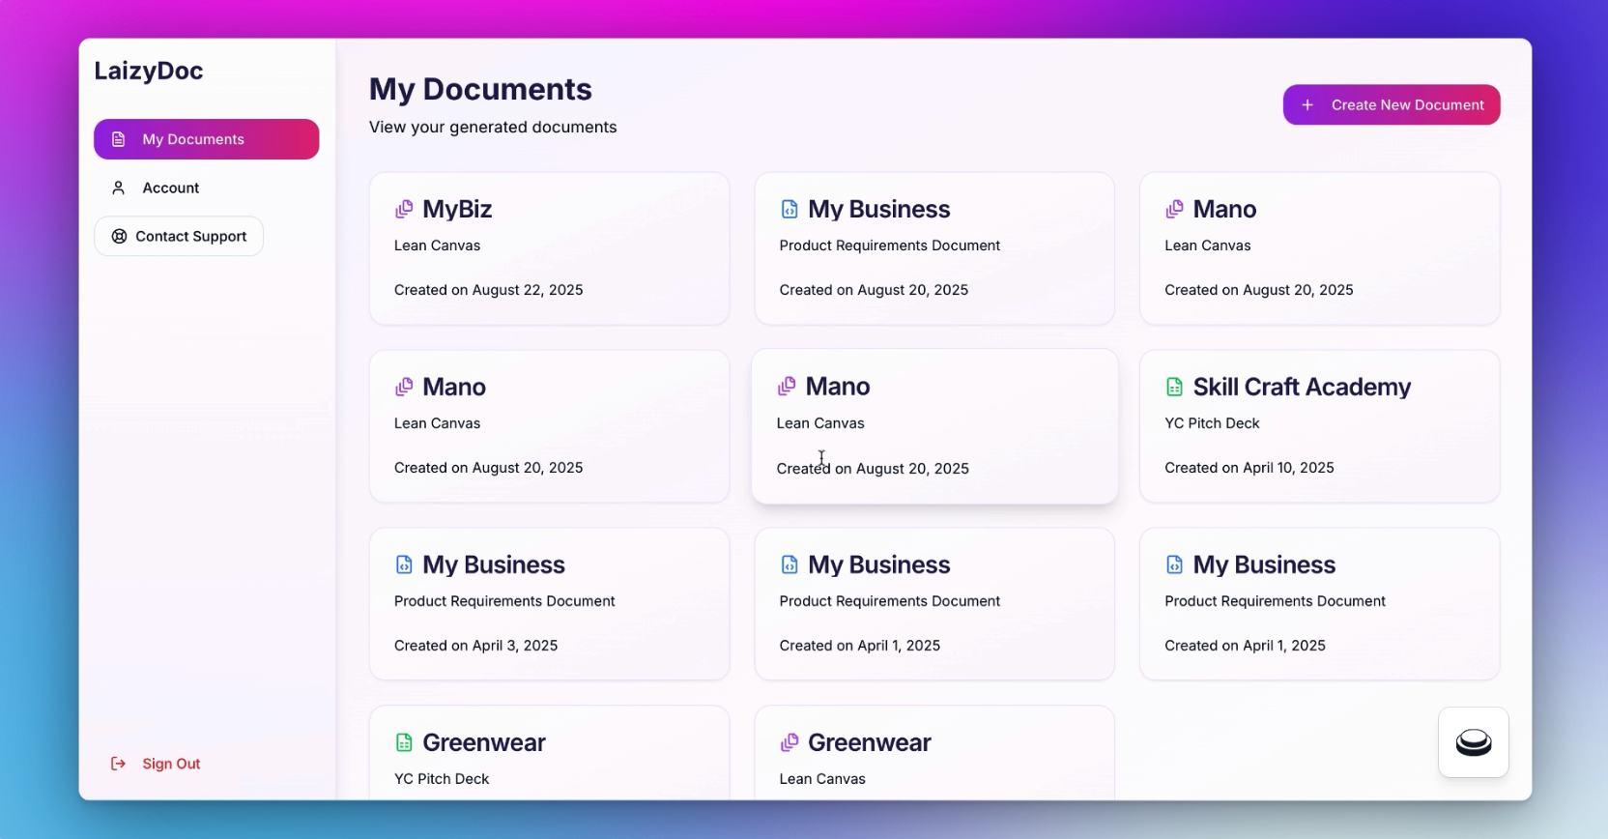Click 'YC Pitch Deck' under Skill Craft Academy
Screen dimensions: 1608x839
click(1212, 423)
